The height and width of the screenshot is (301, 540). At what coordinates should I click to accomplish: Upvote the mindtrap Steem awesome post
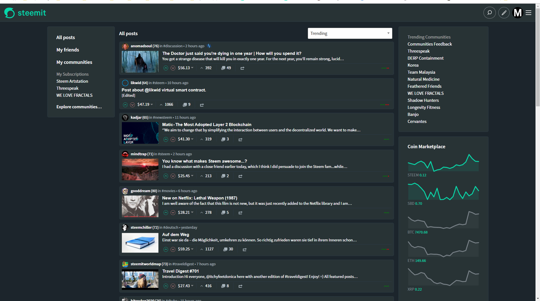tap(166, 176)
